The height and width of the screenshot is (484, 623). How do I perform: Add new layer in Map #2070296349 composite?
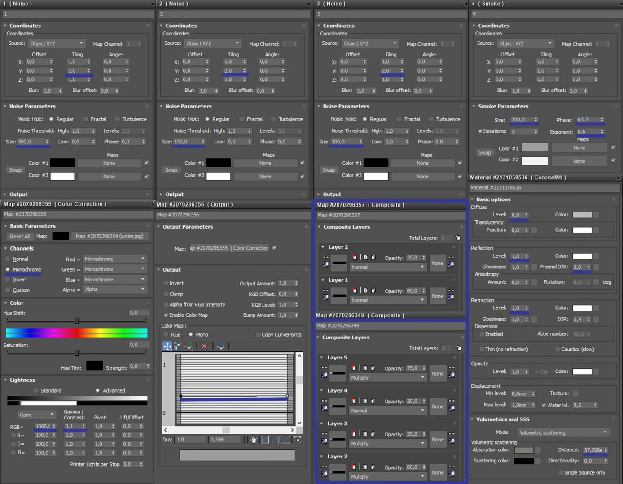coord(459,348)
